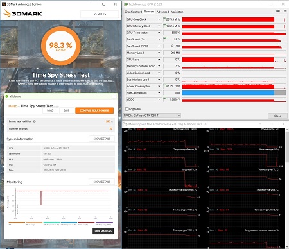Click the orange 98.3 % score circle
The height and width of the screenshot is (249, 289).
61,46
